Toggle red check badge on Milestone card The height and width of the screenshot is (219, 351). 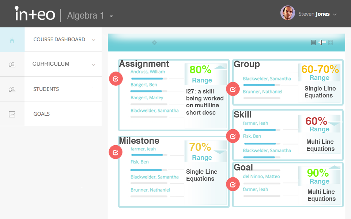116,152
